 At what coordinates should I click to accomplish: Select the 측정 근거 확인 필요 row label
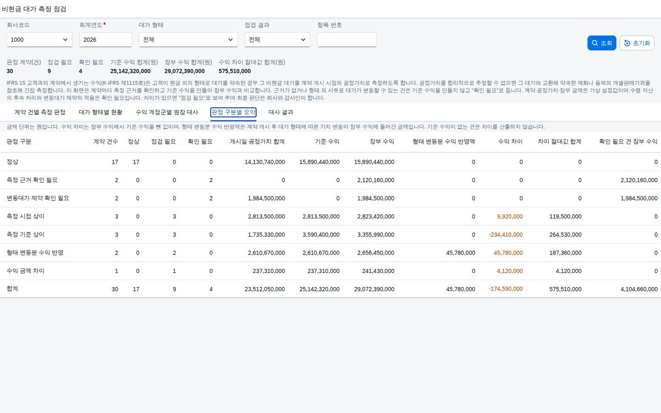32,180
